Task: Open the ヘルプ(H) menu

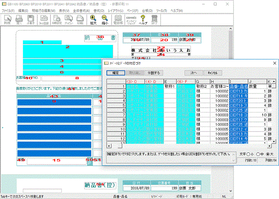Action: click(177, 11)
